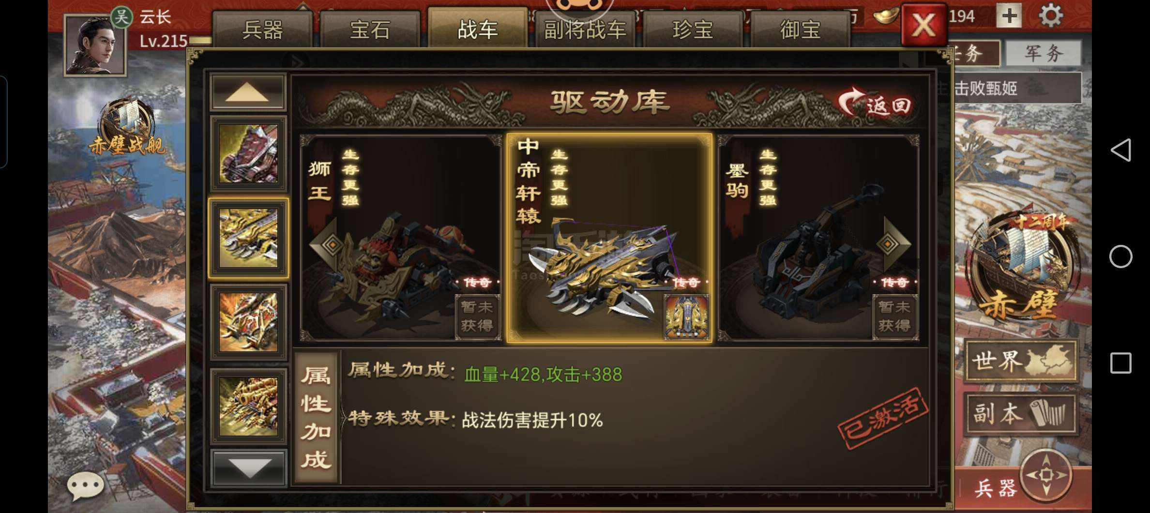The height and width of the screenshot is (513, 1150).
Task: Tap the Android back triangle icon
Action: tap(1120, 150)
